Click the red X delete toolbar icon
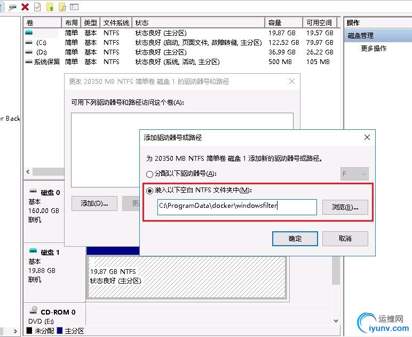 coord(25,7)
